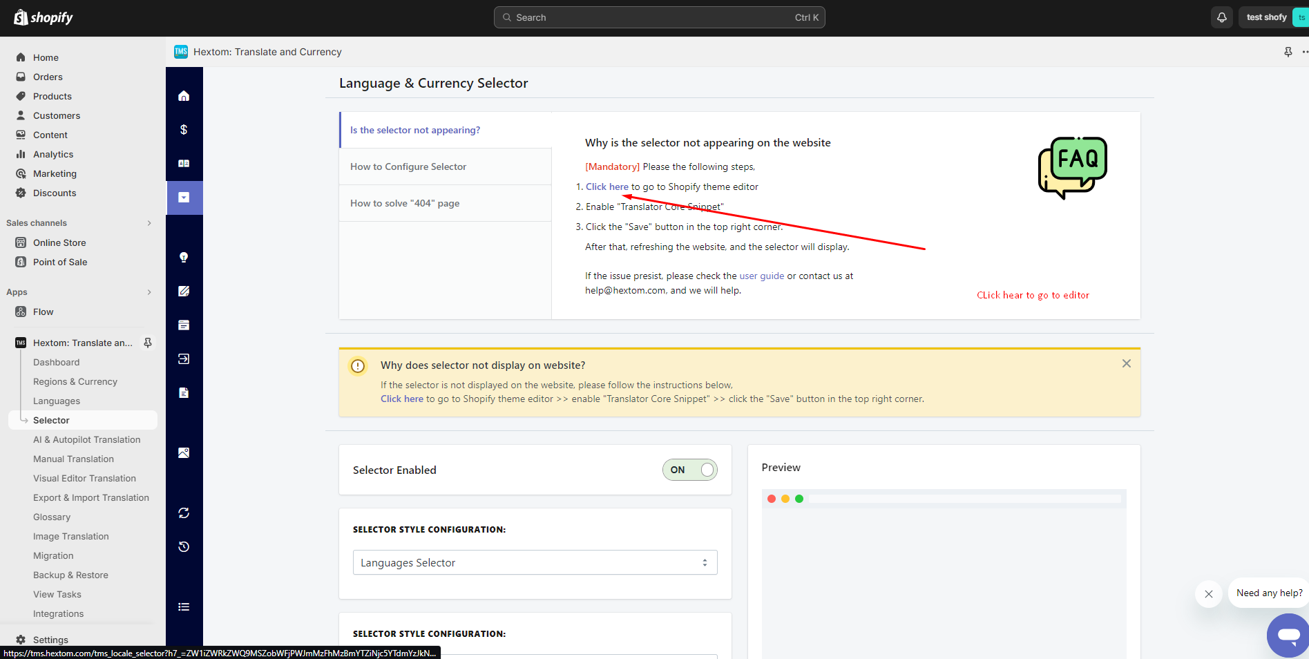Screen dimensions: 1309x659
Task: Open Customers in the Shopify sidebar
Action: (57, 115)
